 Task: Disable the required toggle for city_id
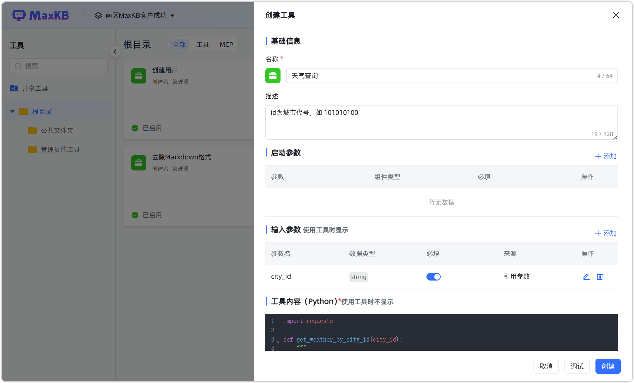click(433, 276)
